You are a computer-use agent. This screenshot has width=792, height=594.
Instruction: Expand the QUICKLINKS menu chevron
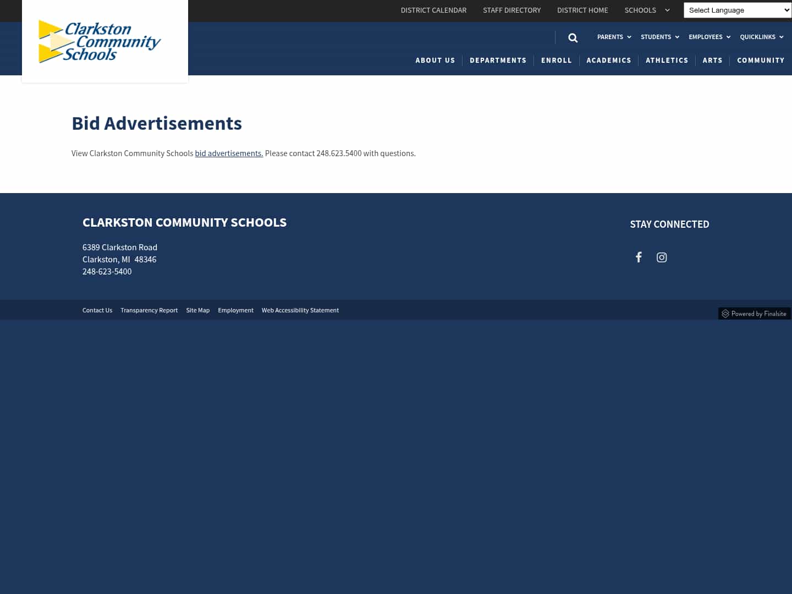click(x=782, y=37)
